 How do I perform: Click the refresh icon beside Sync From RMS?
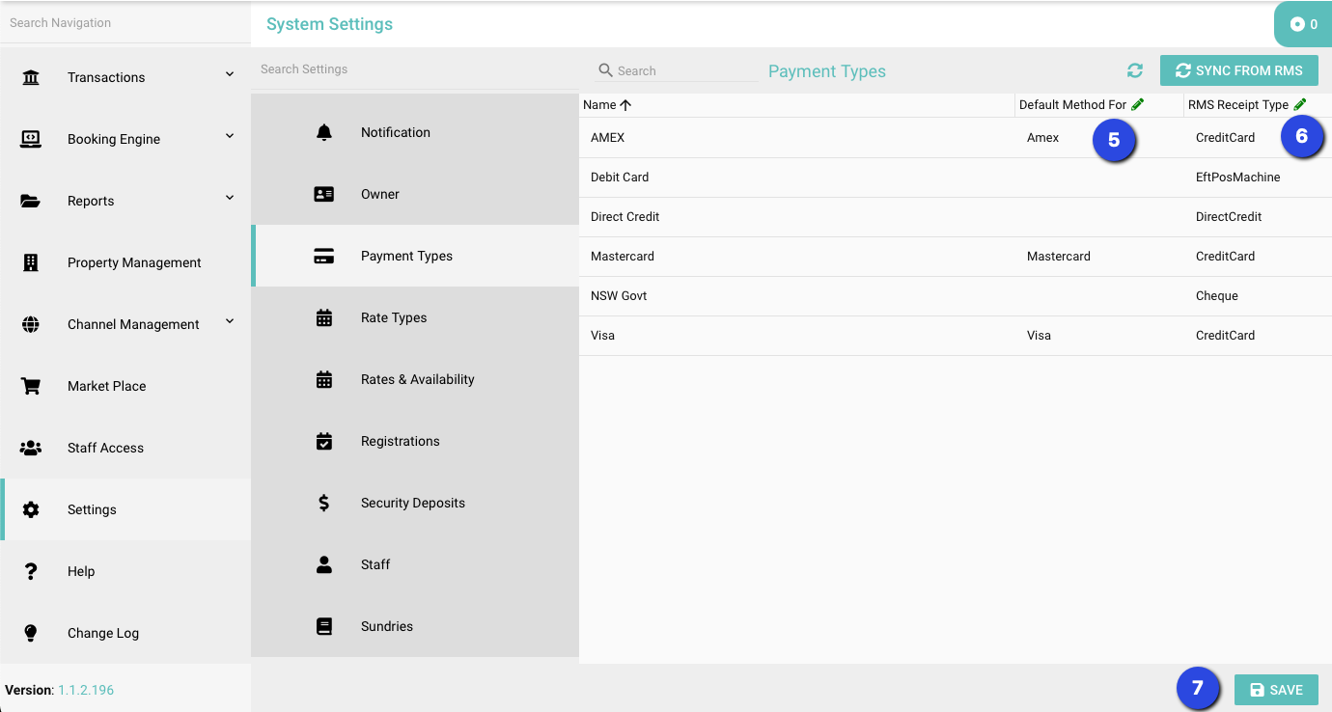tap(1135, 70)
